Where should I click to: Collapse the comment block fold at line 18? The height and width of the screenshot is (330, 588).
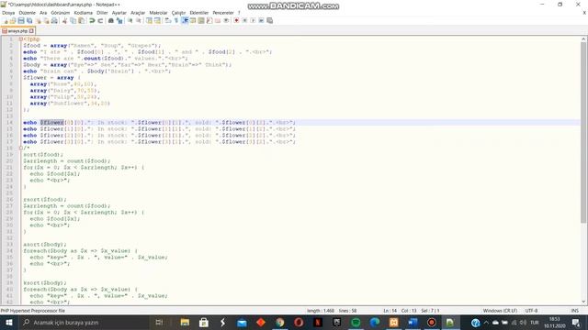click(20, 148)
